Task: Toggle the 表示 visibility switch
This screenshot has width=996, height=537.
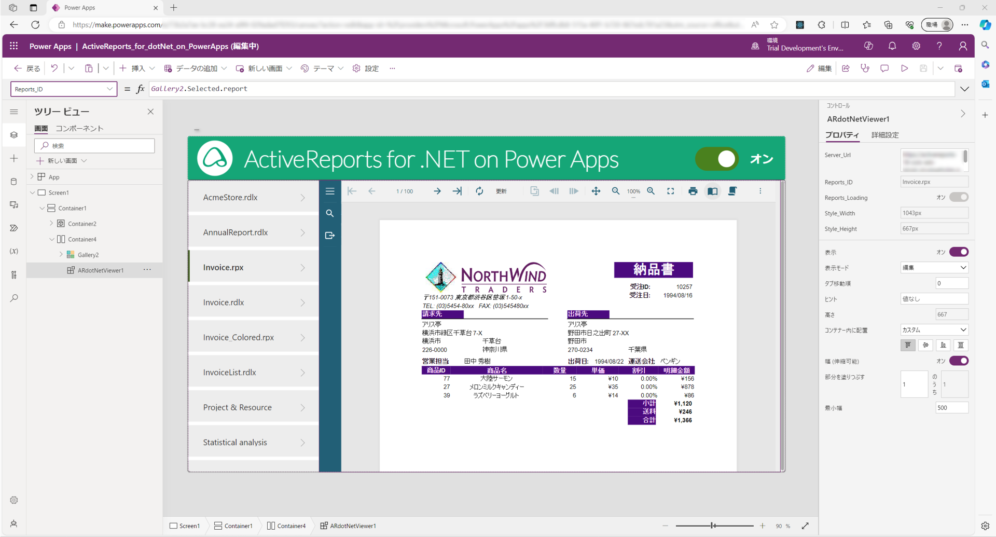Action: (959, 252)
